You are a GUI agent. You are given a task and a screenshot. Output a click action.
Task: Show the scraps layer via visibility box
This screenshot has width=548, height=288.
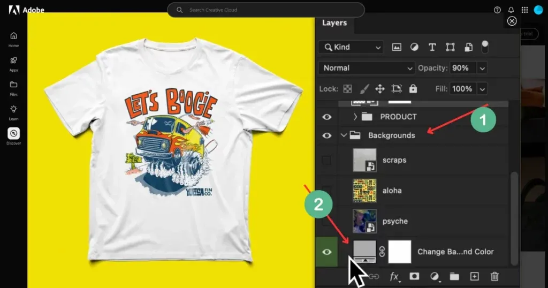click(326, 160)
